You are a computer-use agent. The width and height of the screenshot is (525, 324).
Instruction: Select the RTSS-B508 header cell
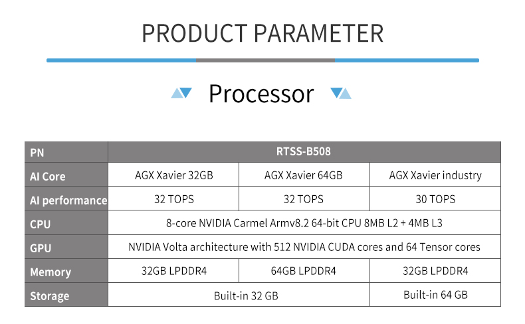tap(304, 152)
